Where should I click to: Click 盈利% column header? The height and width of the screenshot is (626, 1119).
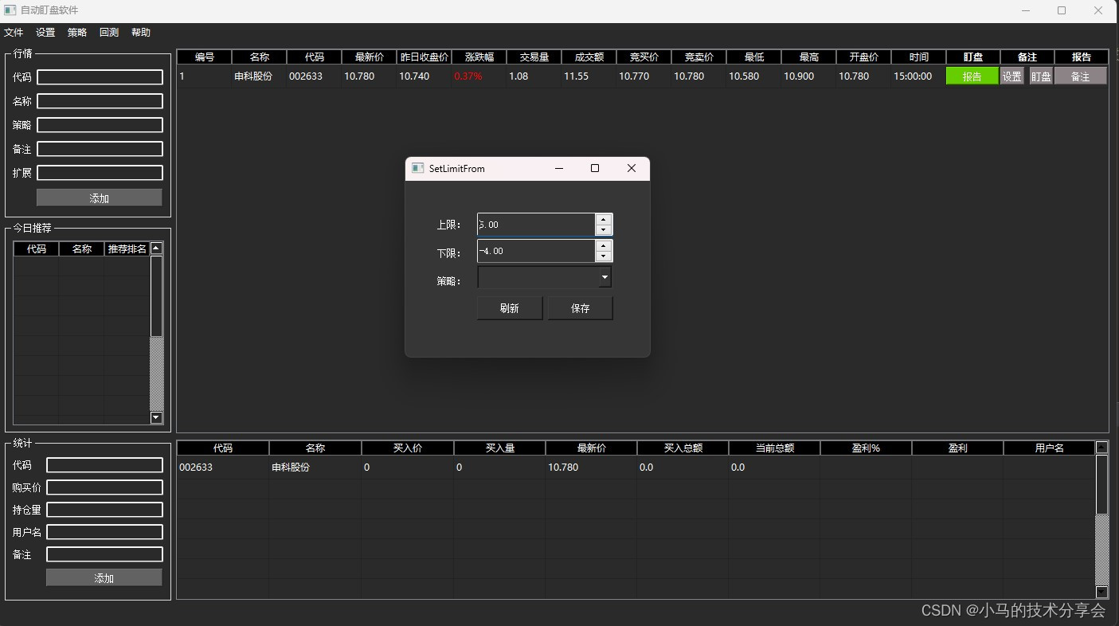(x=866, y=448)
